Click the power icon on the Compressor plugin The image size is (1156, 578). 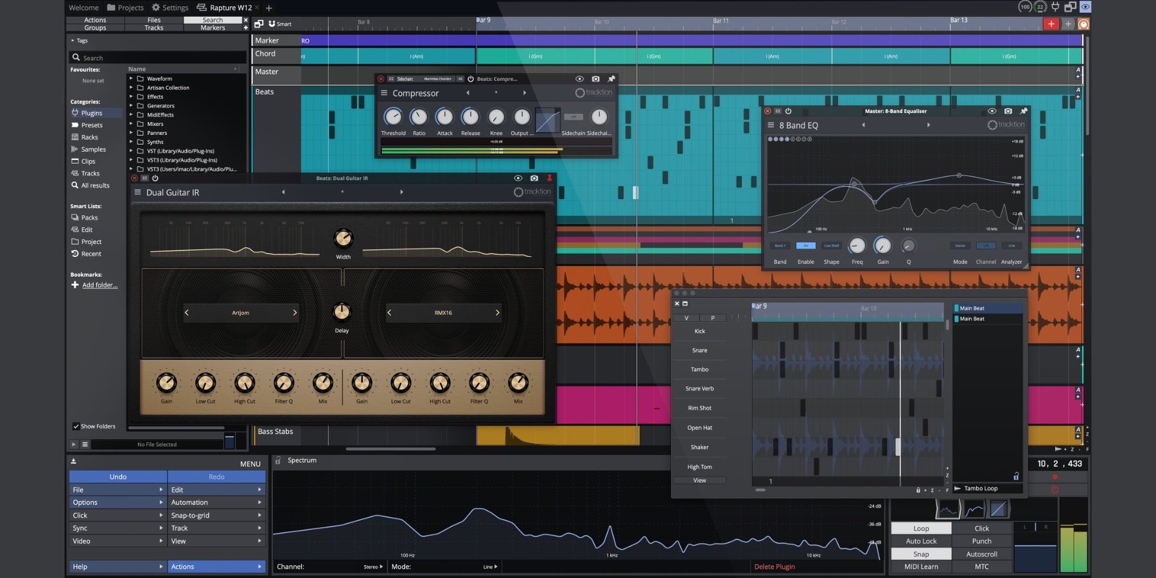pyautogui.click(x=471, y=79)
